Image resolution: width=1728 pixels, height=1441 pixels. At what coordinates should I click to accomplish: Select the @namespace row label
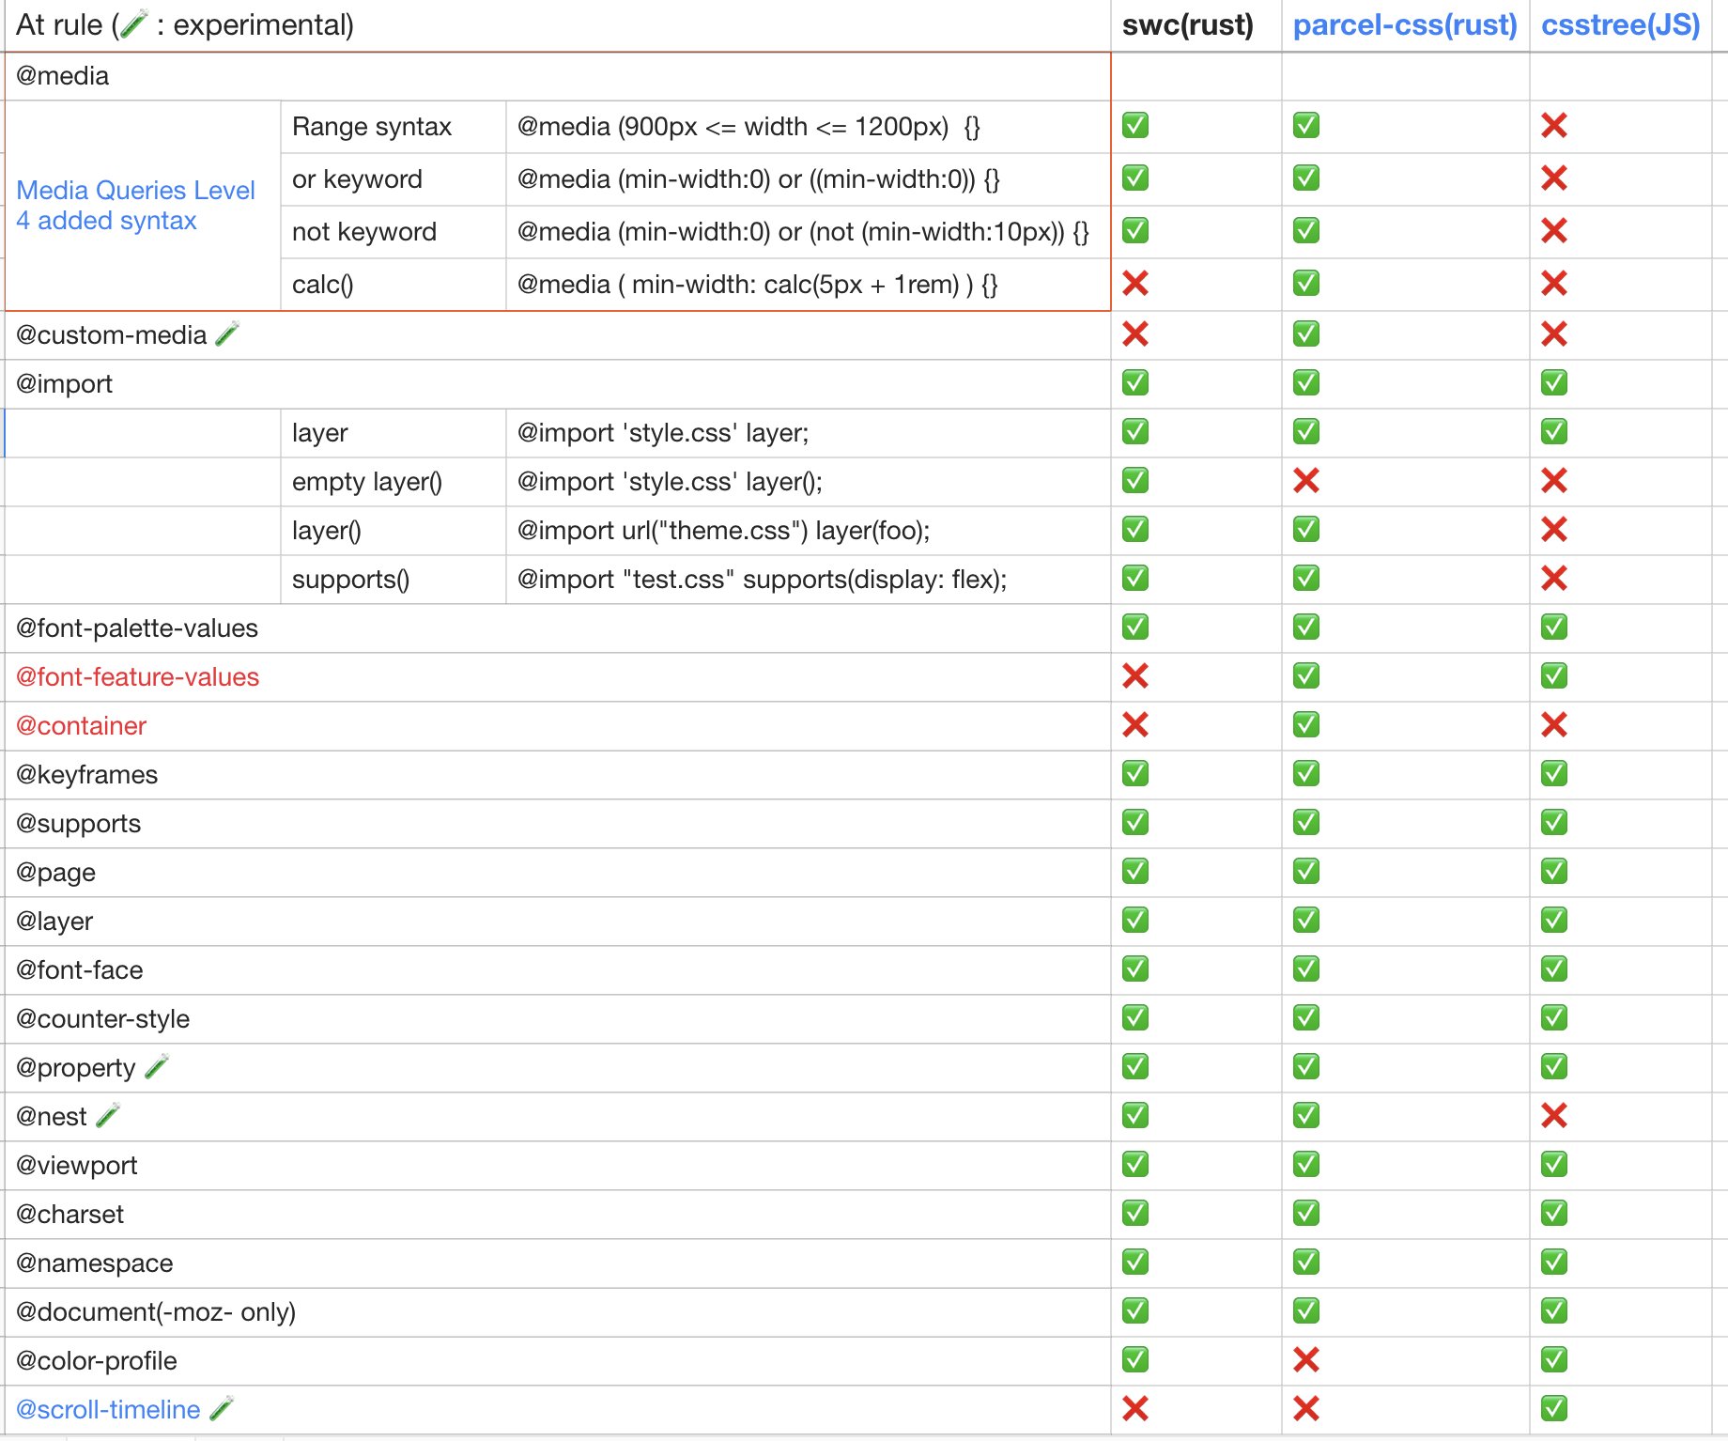point(95,1263)
